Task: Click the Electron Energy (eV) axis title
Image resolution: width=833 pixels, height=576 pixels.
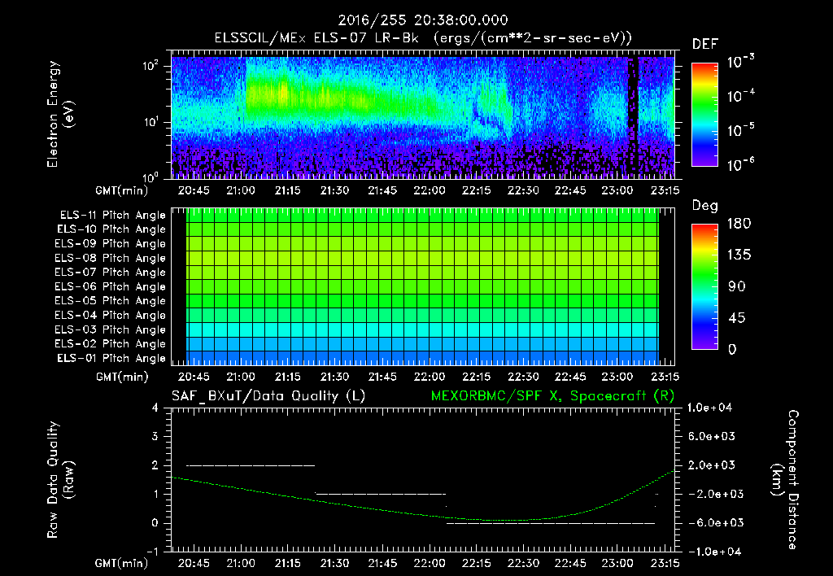Action: coord(59,114)
